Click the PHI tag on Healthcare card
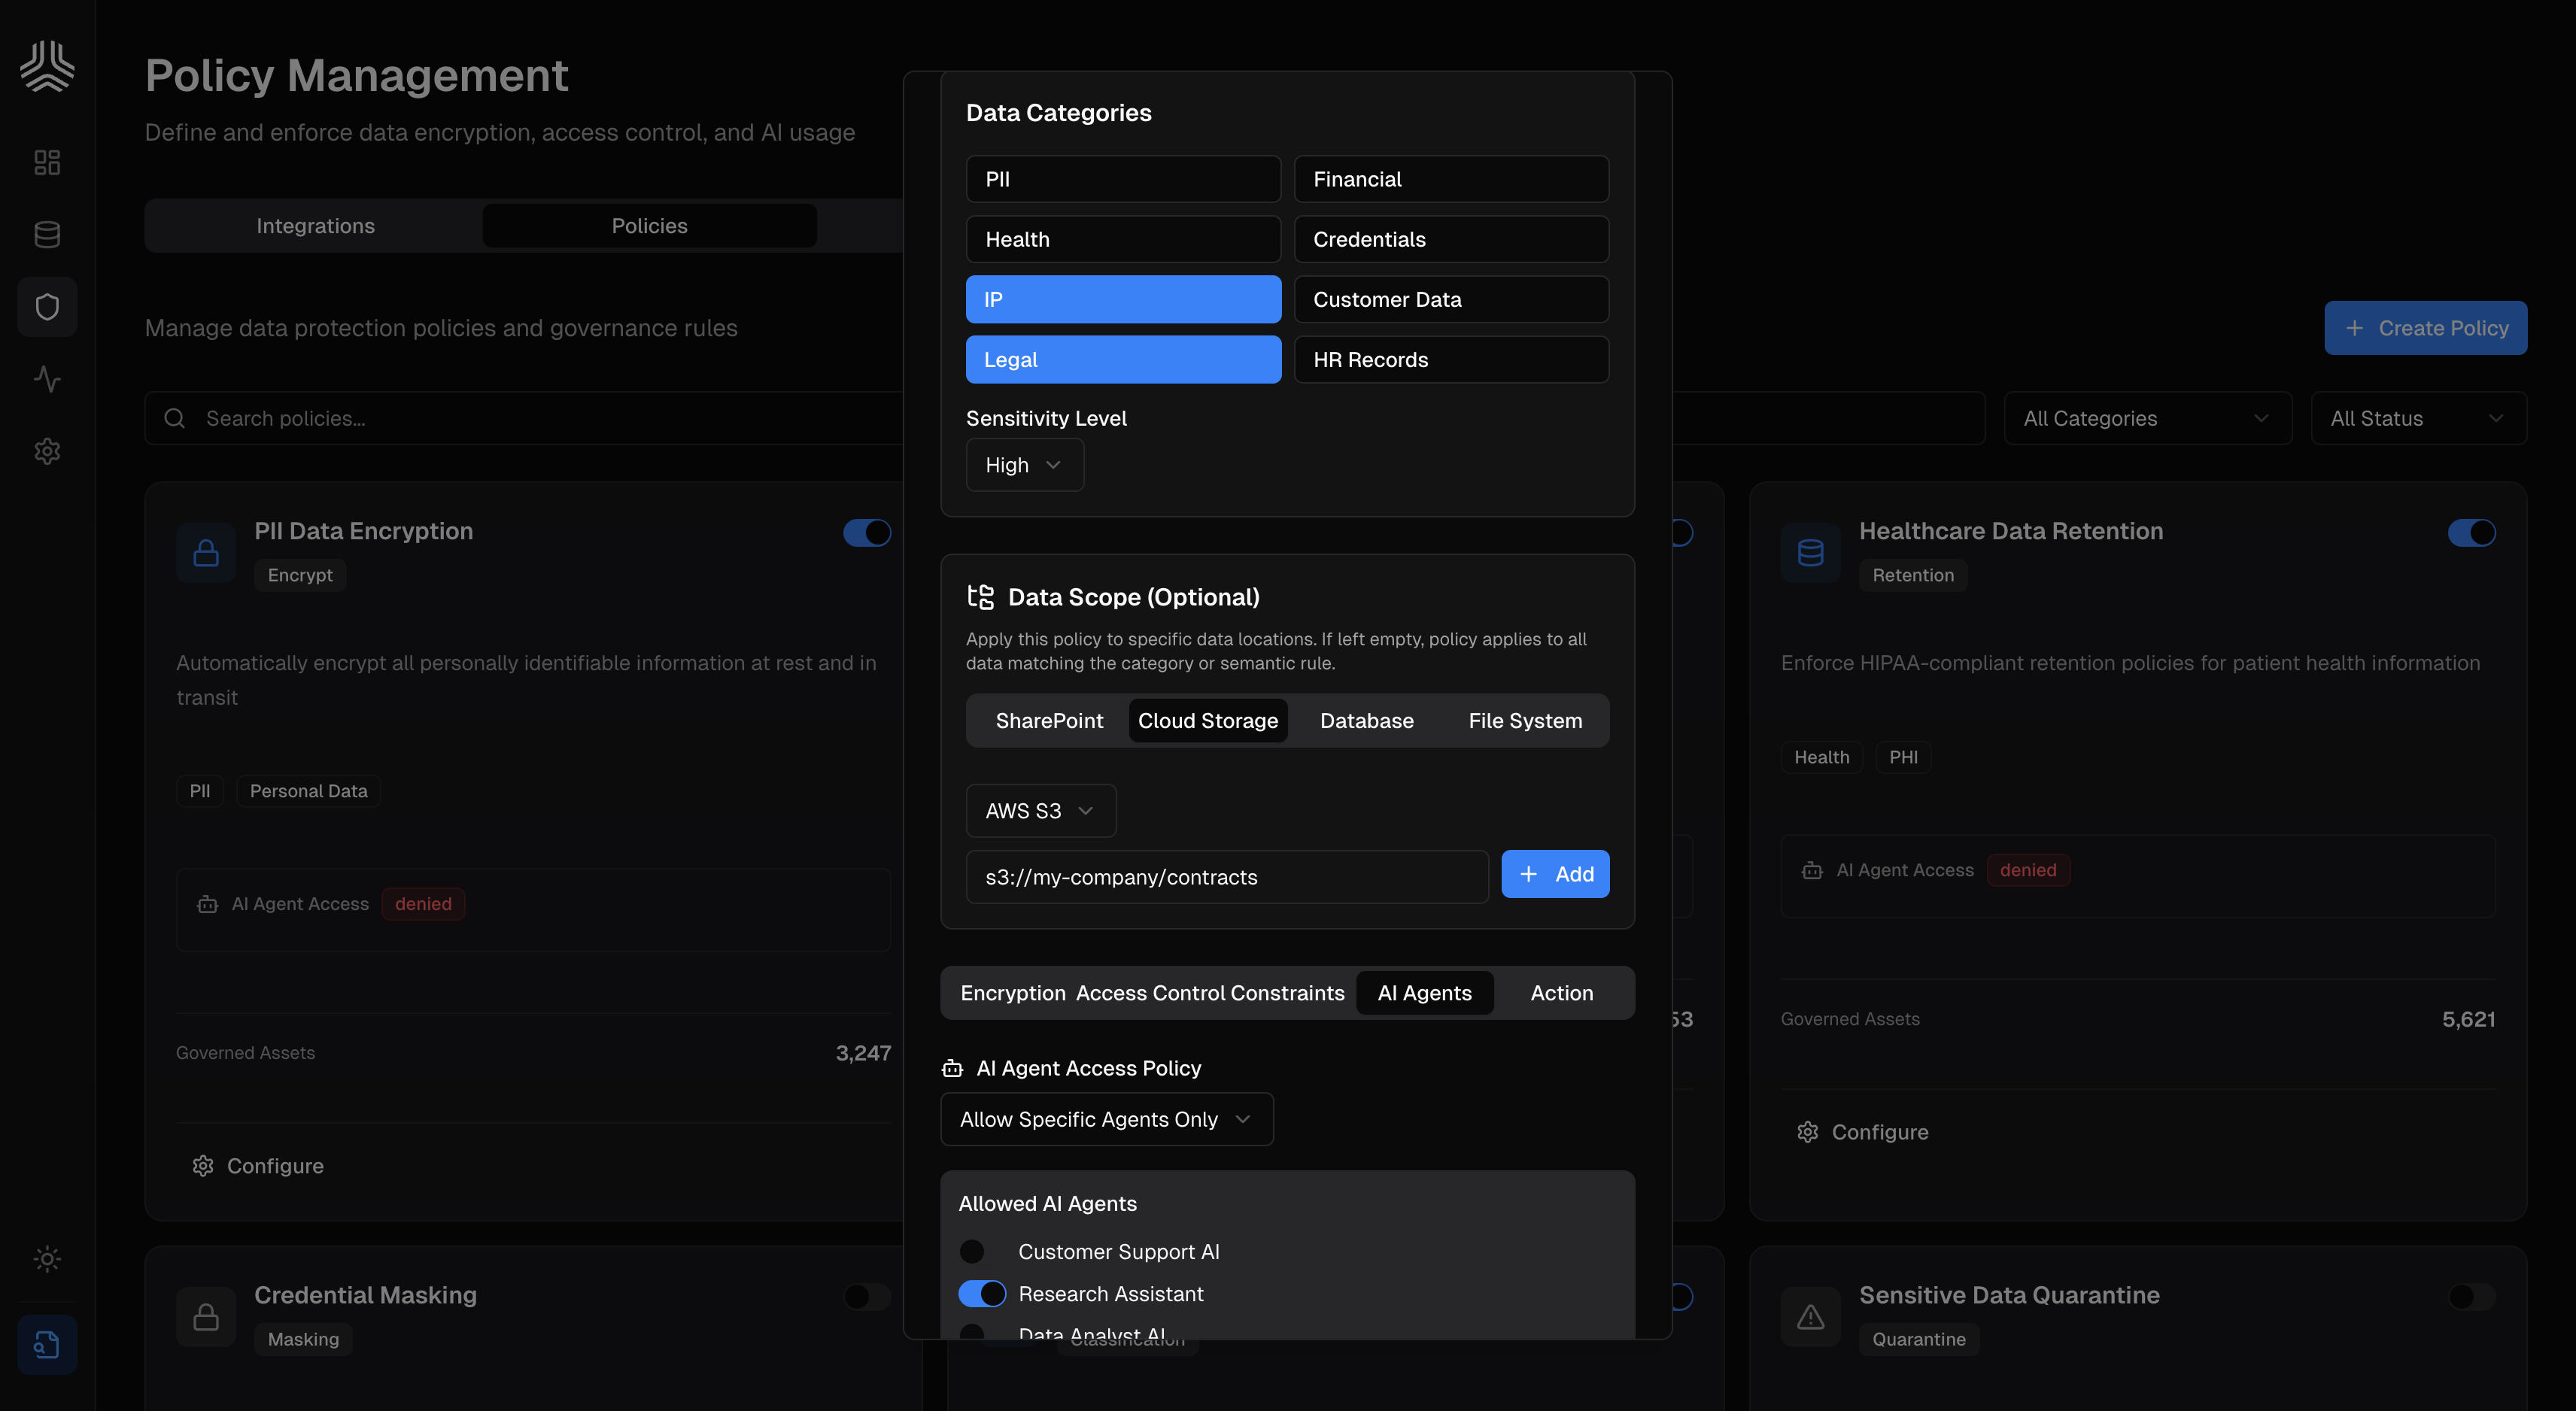Screen dimensions: 2576x1411 (x=1903, y=757)
